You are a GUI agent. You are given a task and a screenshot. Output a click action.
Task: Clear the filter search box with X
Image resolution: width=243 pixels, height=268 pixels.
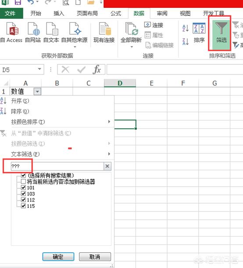pyautogui.click(x=107, y=166)
